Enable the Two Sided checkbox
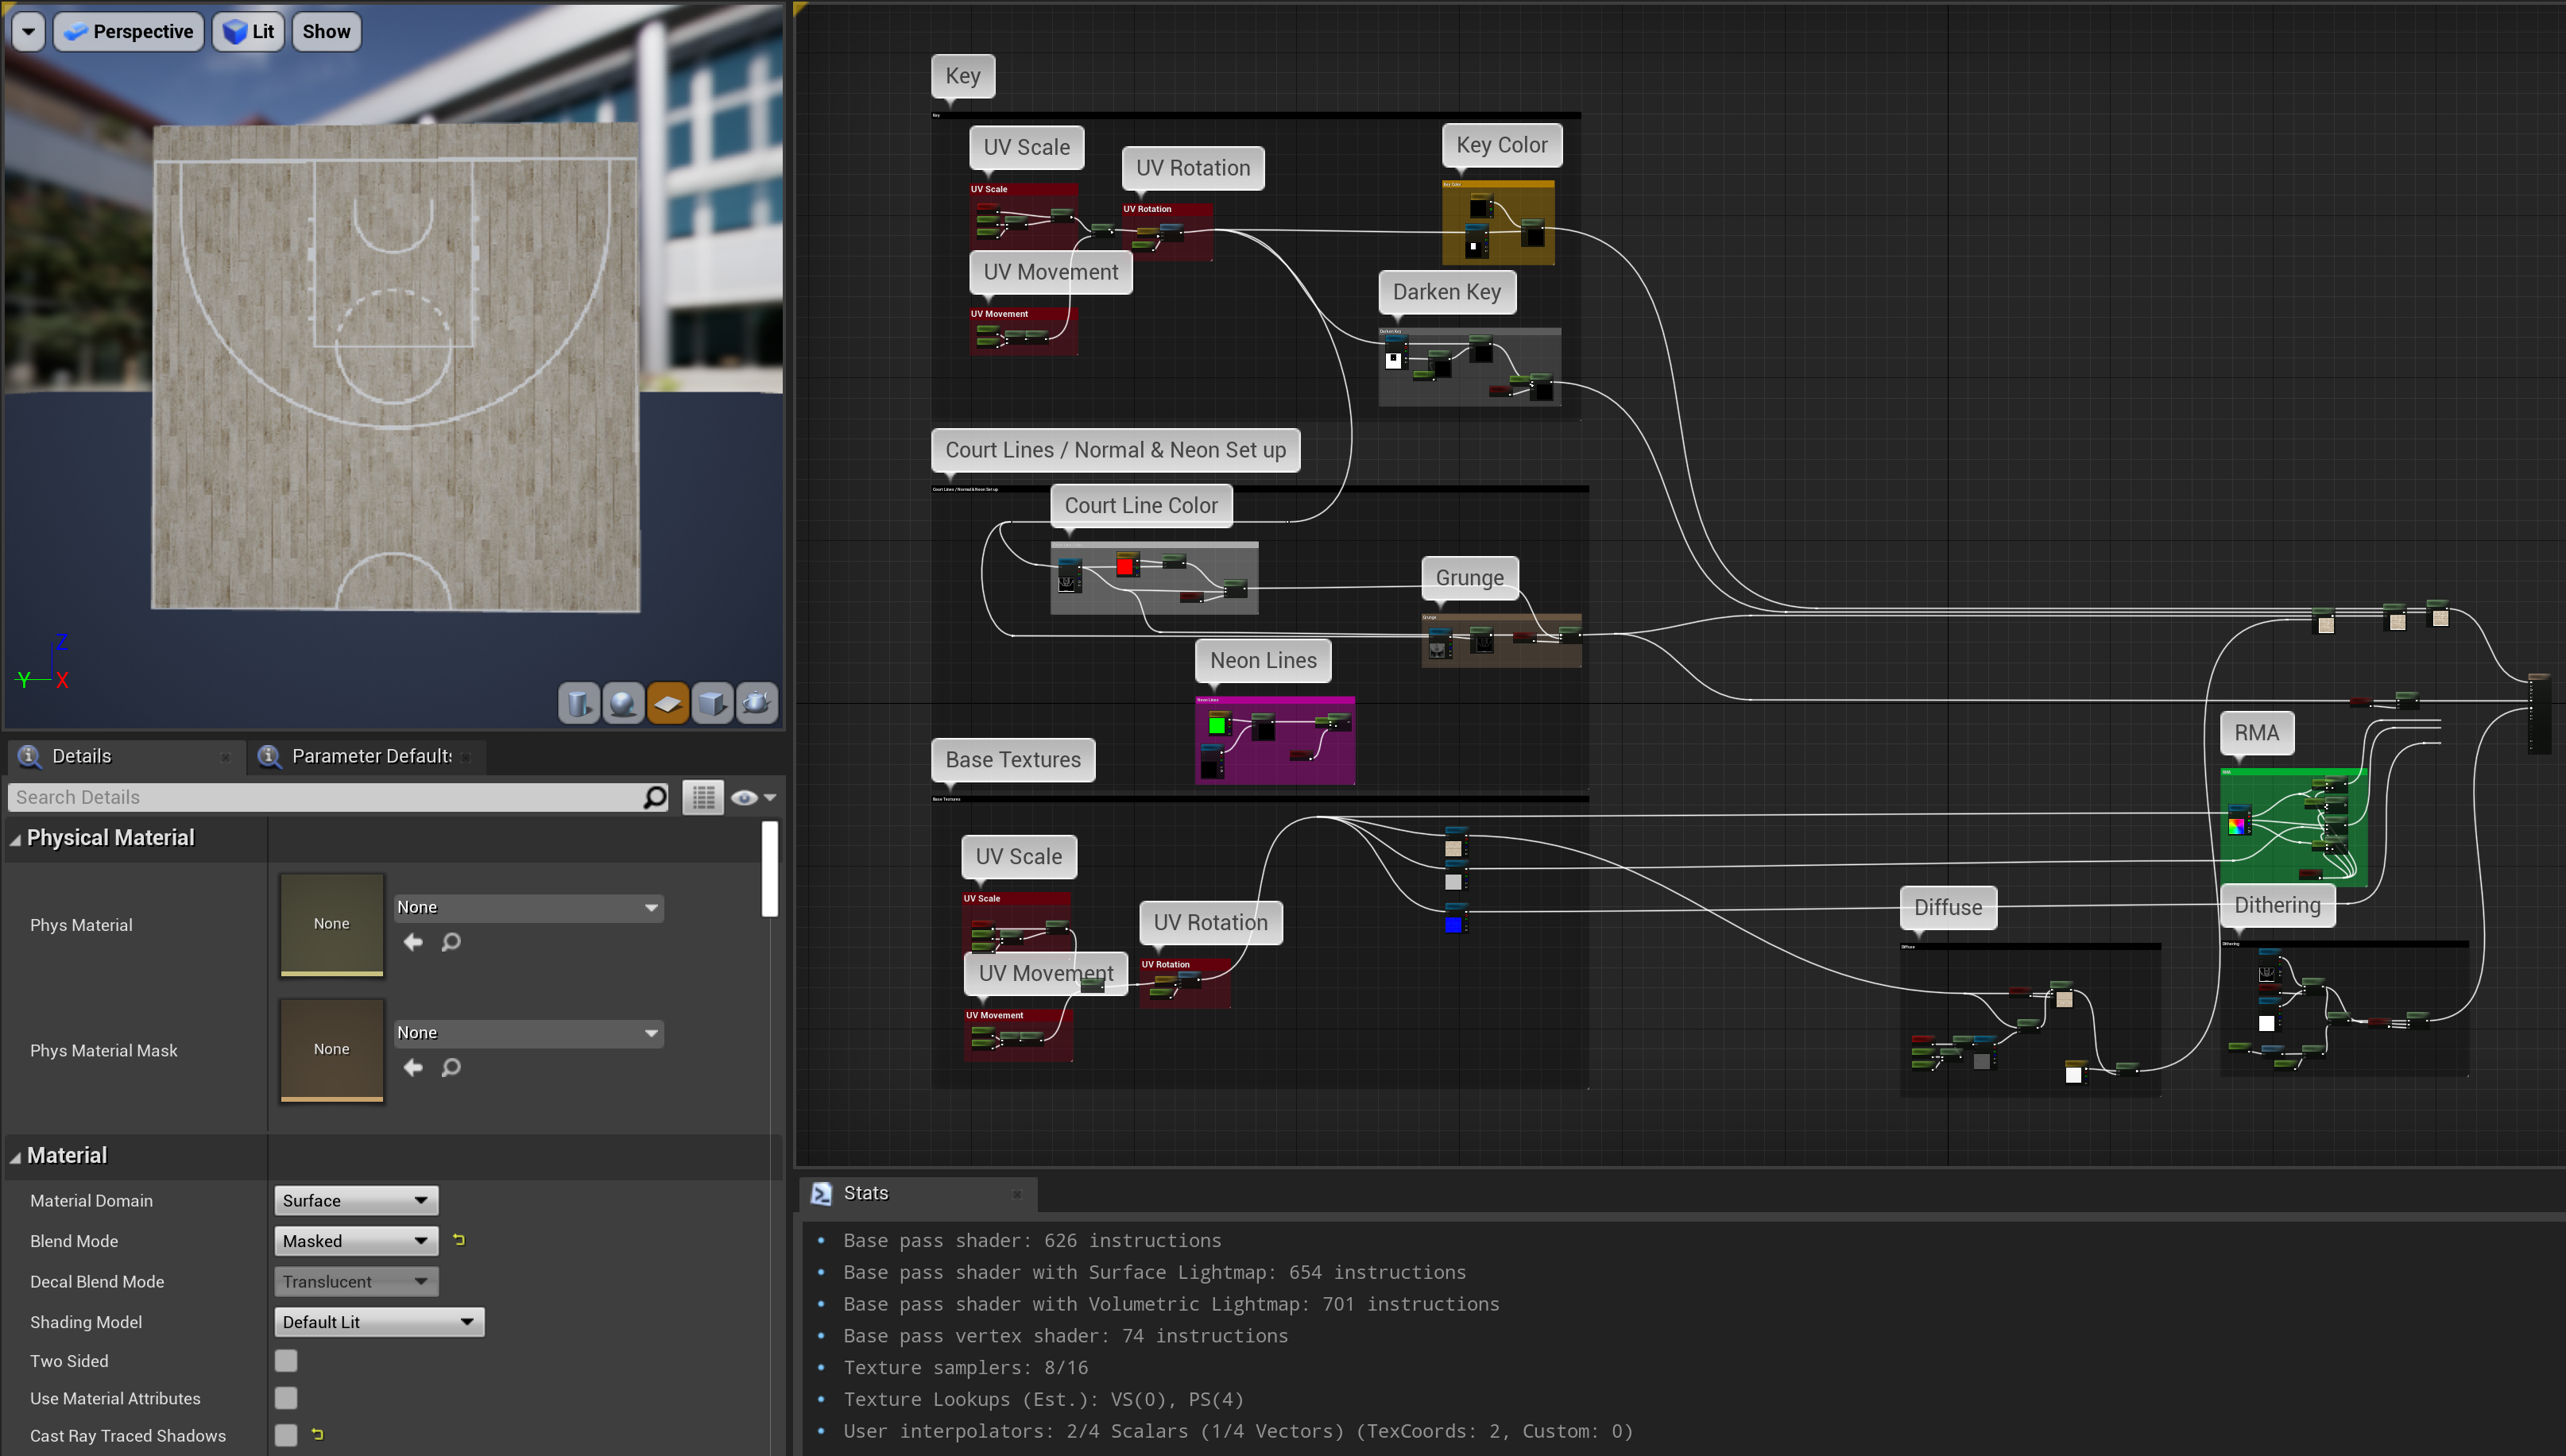The height and width of the screenshot is (1456, 2566). point(286,1360)
